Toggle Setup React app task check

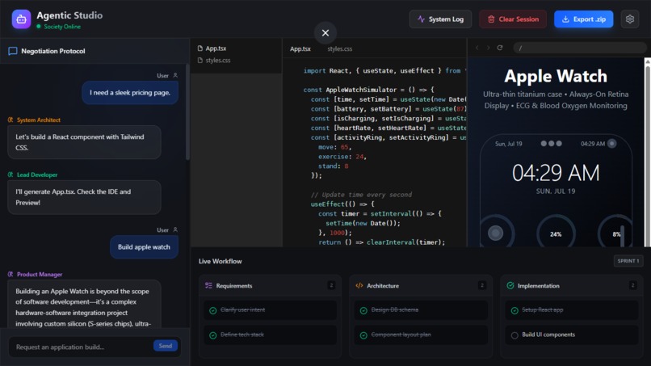pos(514,310)
